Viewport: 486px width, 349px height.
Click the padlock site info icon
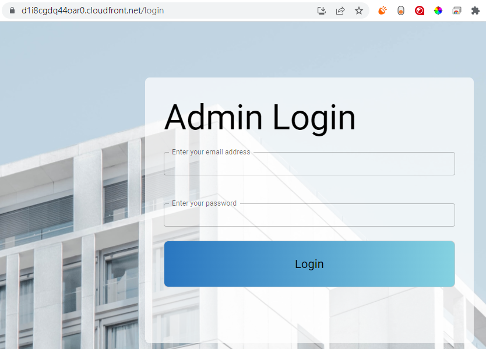tap(12, 10)
